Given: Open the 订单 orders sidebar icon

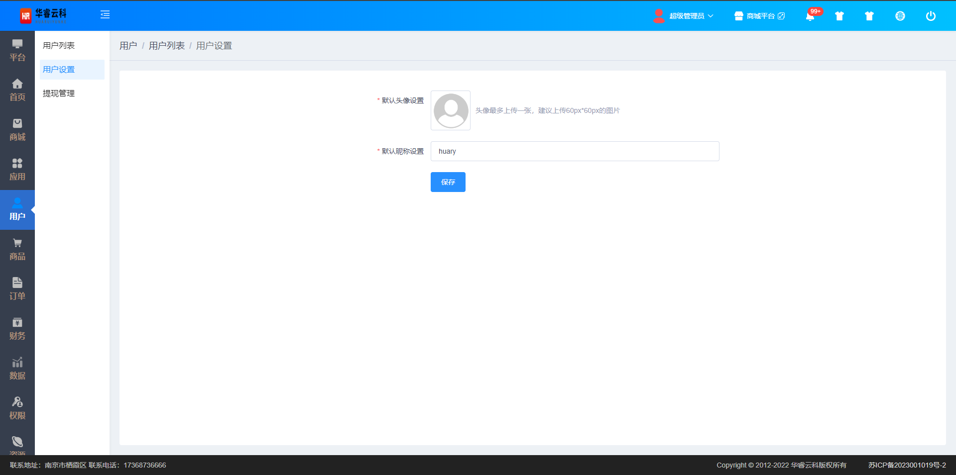Looking at the screenshot, I should pos(17,289).
